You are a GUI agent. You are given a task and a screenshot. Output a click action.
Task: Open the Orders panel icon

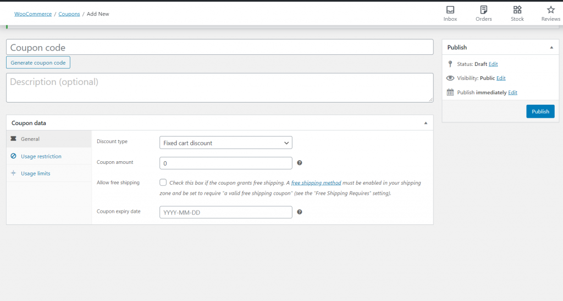(484, 10)
